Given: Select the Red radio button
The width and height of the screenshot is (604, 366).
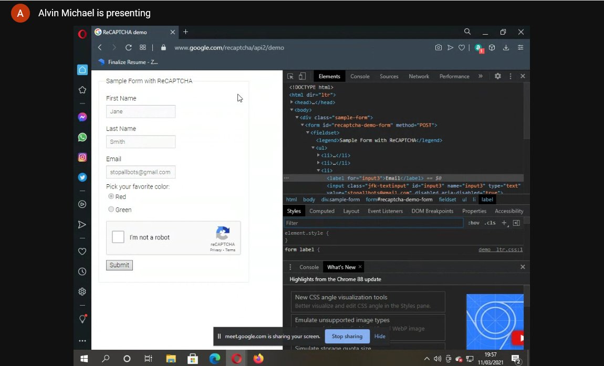Looking at the screenshot, I should pos(111,196).
